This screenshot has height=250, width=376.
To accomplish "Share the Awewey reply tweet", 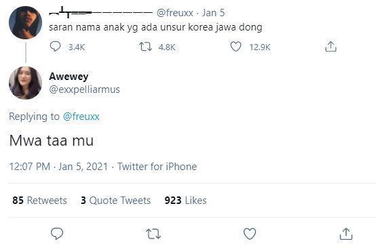I will click(346, 234).
